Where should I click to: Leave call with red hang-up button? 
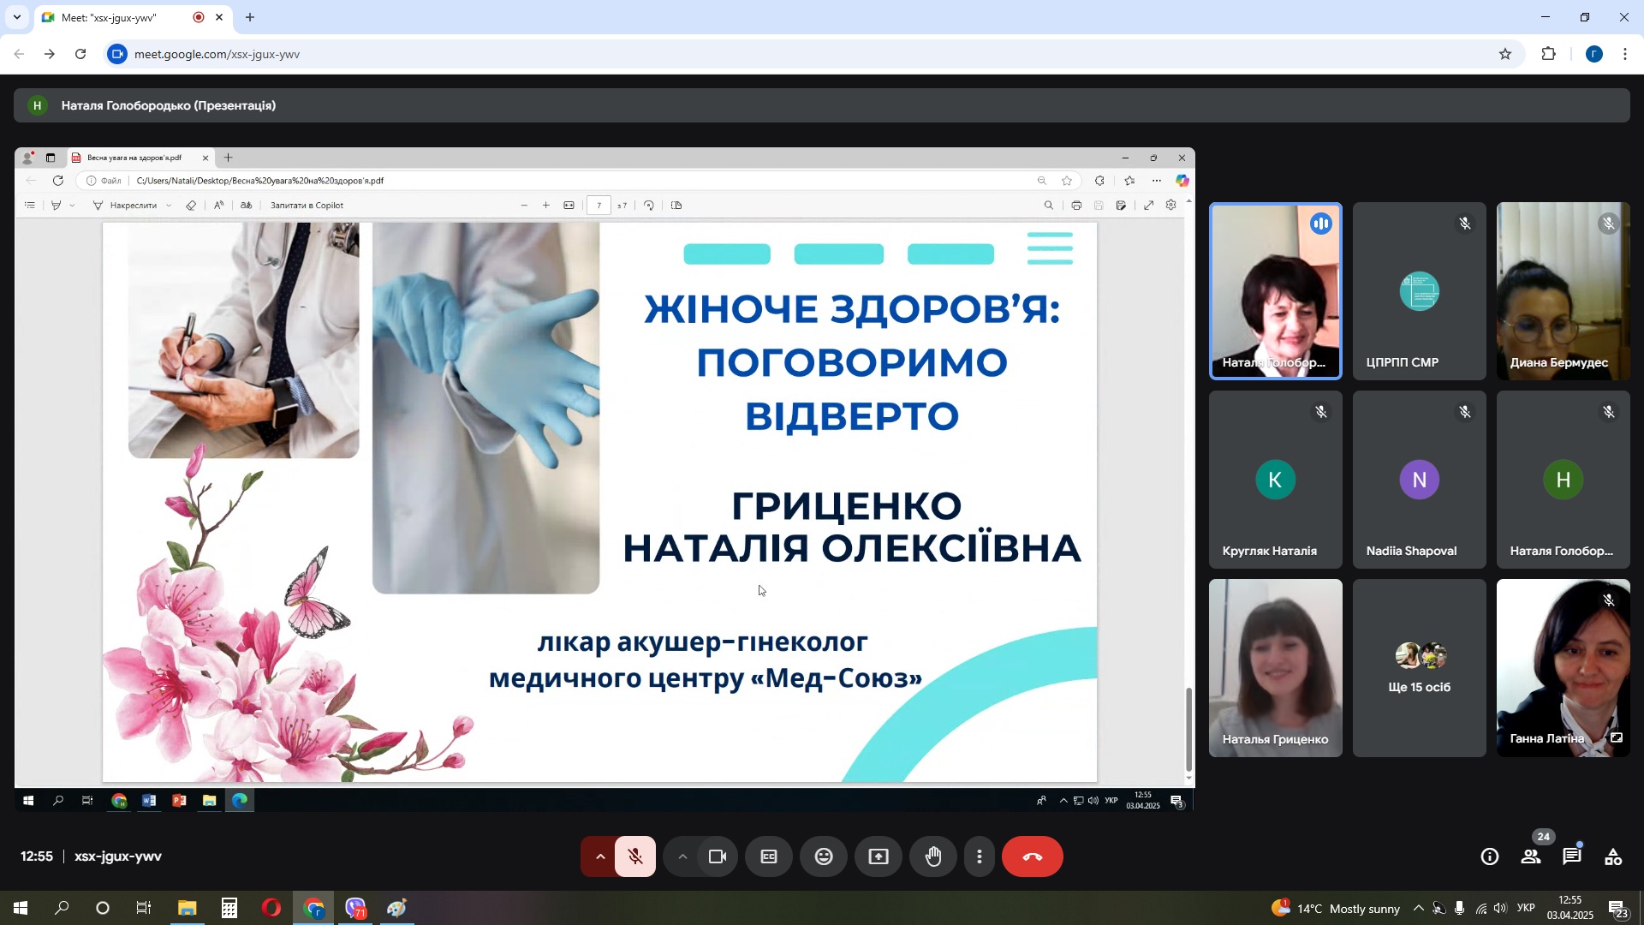point(1033,857)
